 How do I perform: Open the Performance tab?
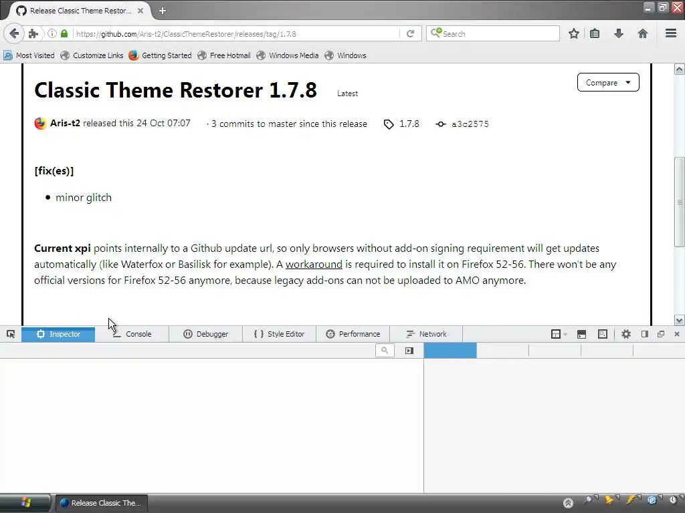click(353, 334)
